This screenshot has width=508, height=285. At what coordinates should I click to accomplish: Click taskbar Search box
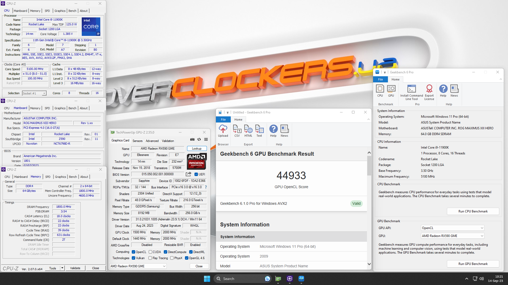point(243,279)
